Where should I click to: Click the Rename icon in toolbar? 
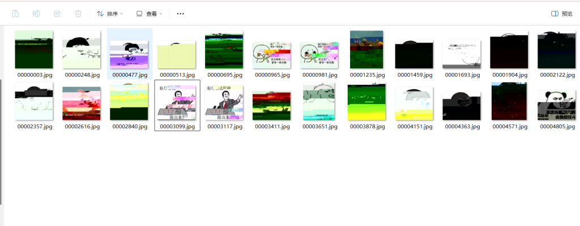click(x=36, y=14)
